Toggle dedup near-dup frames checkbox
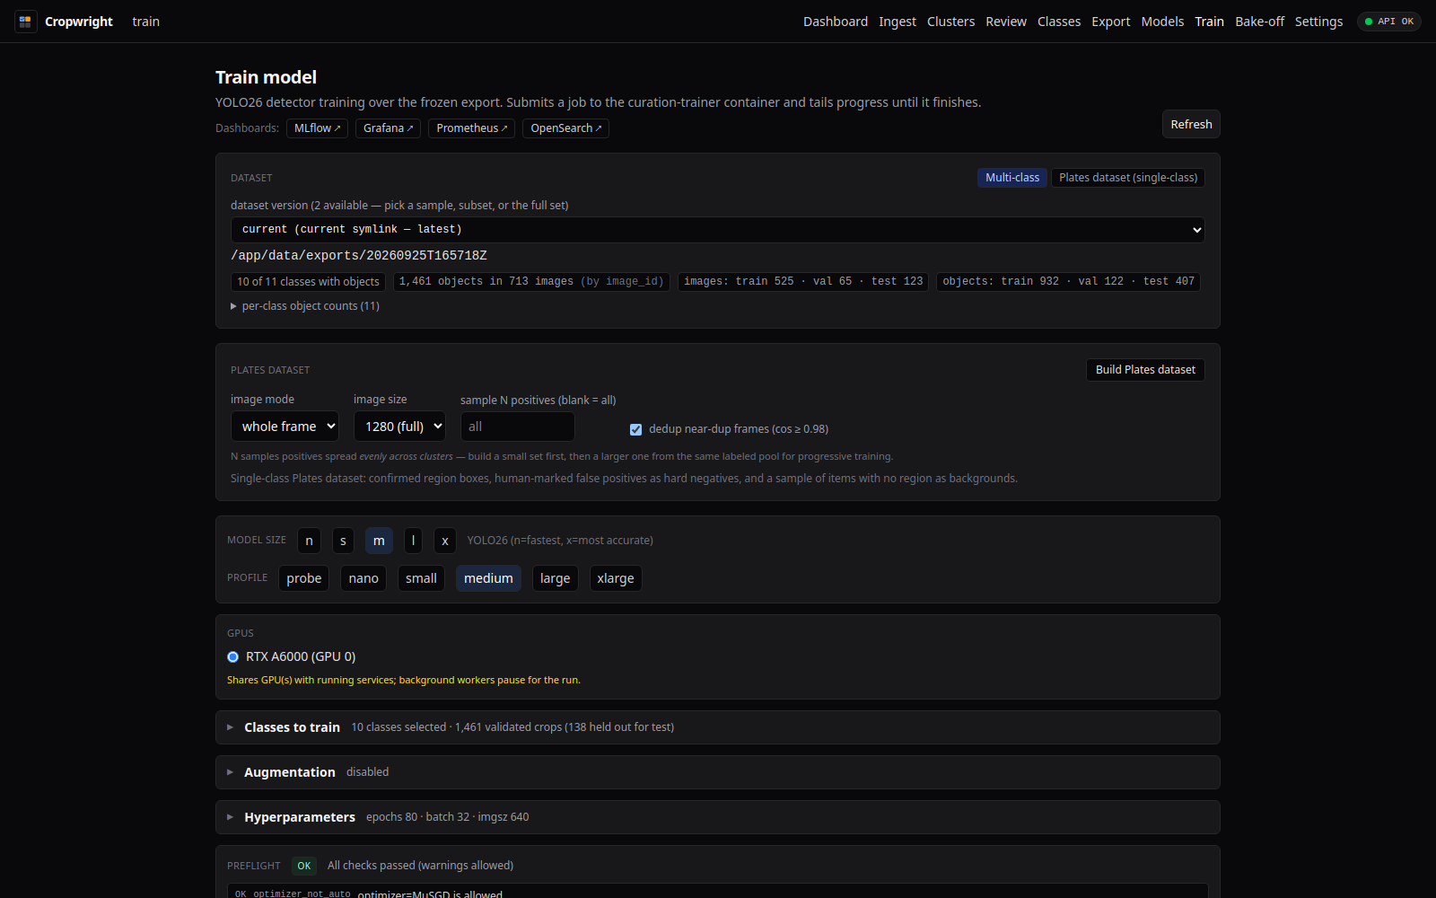 point(635,429)
